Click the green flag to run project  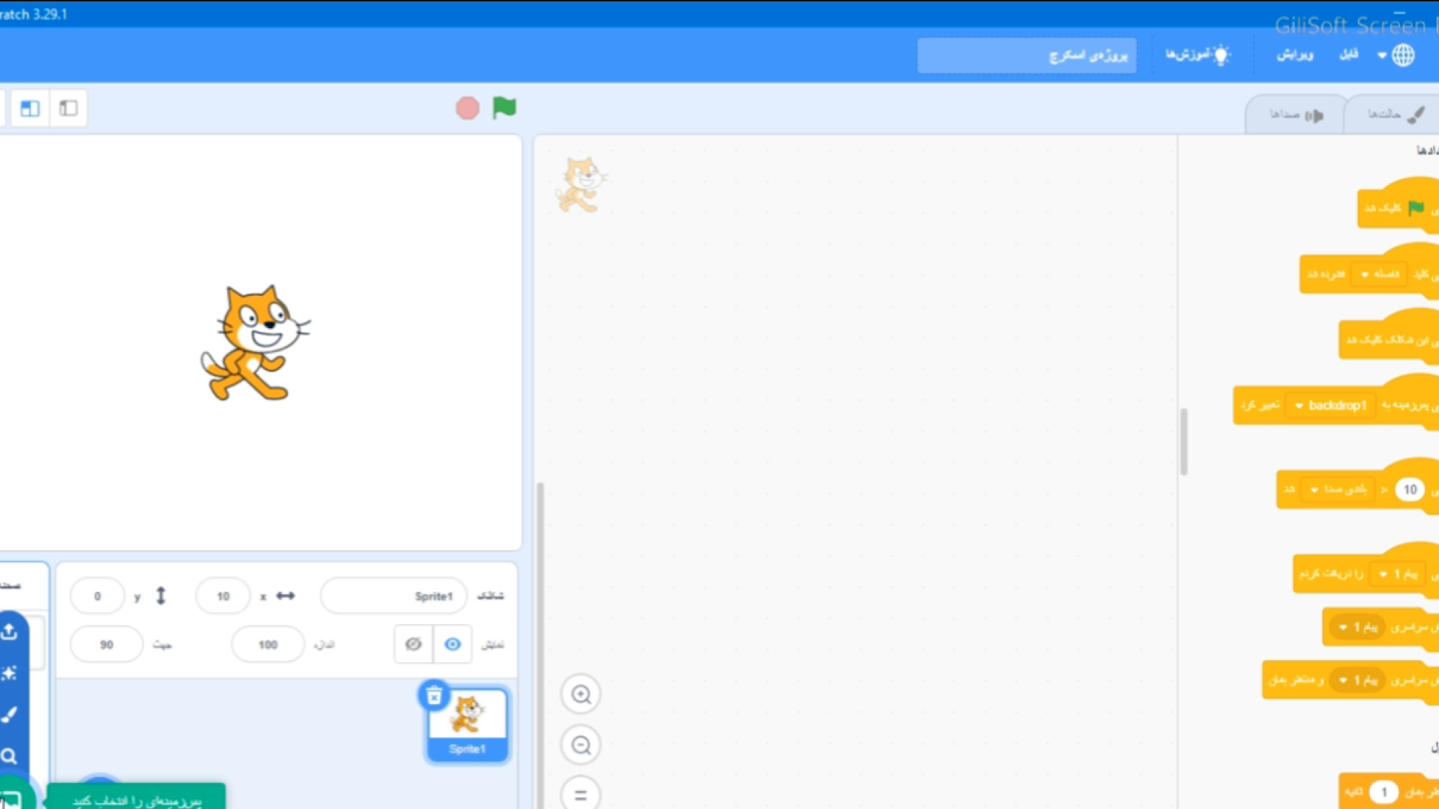[x=504, y=108]
